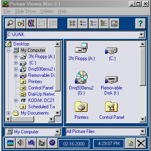The image size is (151, 151).
Task: Open the Utilities menu
Action: [47, 11]
